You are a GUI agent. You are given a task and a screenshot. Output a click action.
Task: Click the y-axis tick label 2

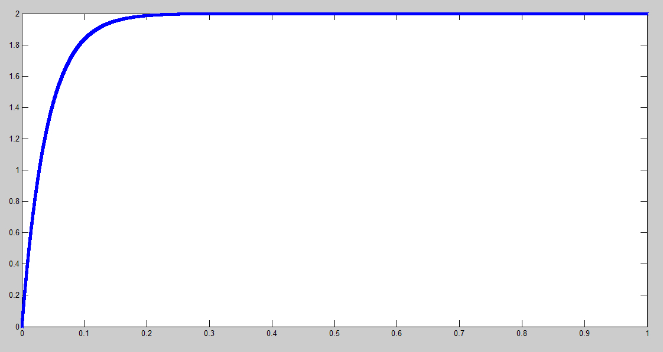pyautogui.click(x=16, y=14)
